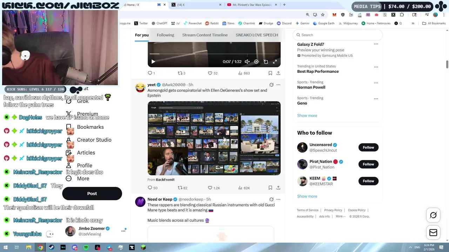Open the Stream Content Timeline tab

(x=205, y=35)
